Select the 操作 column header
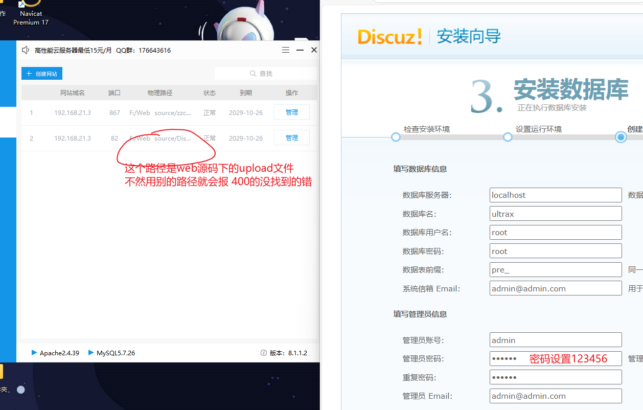The image size is (643, 410). click(292, 93)
